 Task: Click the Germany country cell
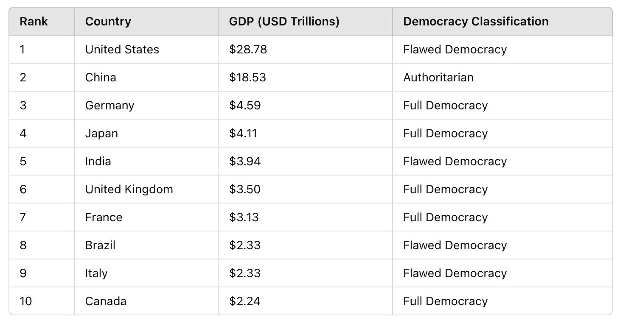pyautogui.click(x=109, y=106)
